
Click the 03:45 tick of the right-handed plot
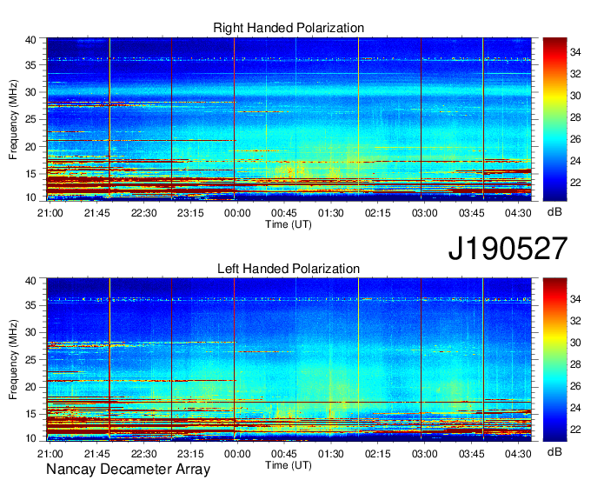pyautogui.click(x=472, y=213)
